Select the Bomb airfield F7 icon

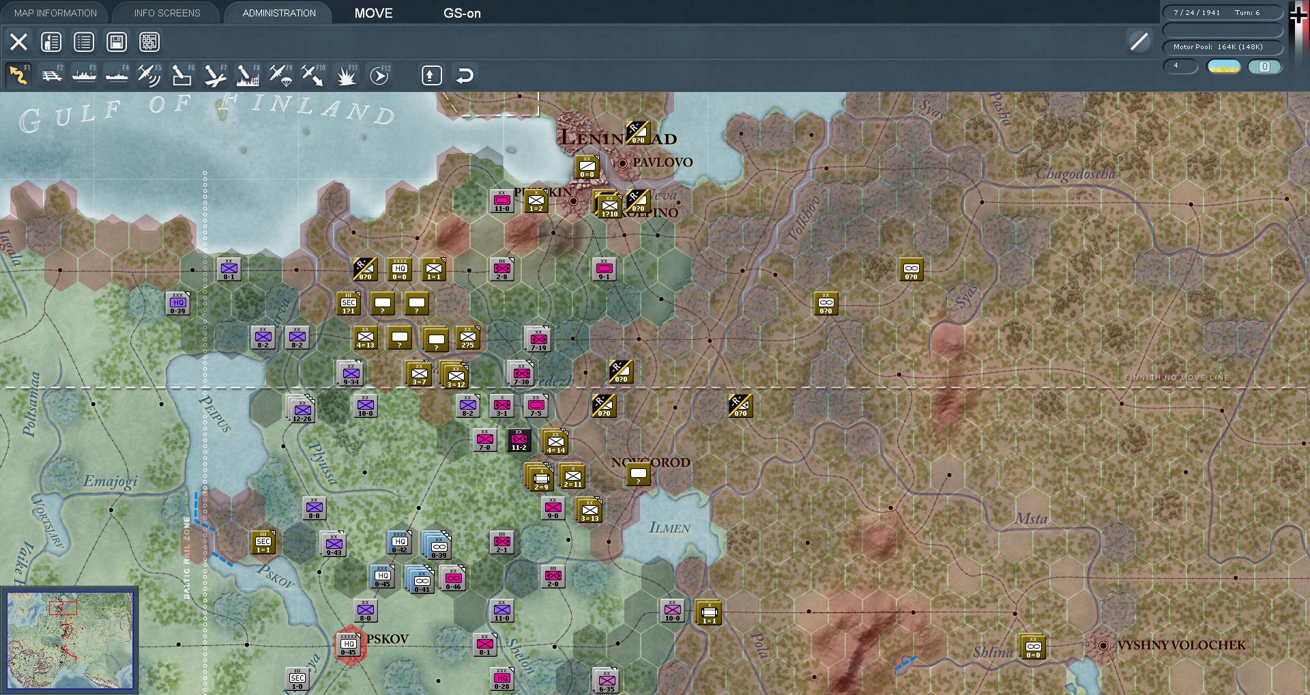coord(215,75)
